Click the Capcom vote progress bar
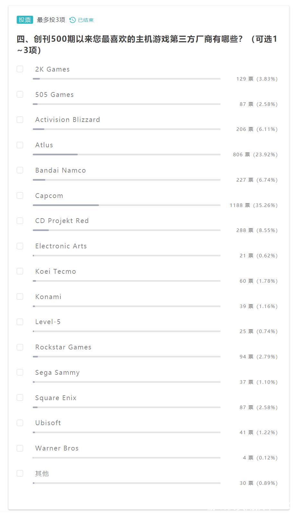Screen dimensions: 299x515 click(x=127, y=205)
